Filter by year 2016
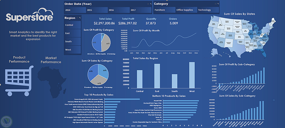 [x=119, y=10]
